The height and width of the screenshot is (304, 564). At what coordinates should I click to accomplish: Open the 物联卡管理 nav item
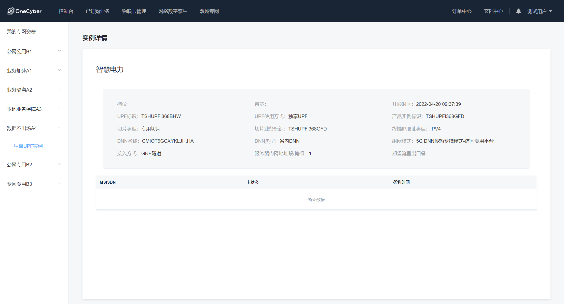(134, 11)
